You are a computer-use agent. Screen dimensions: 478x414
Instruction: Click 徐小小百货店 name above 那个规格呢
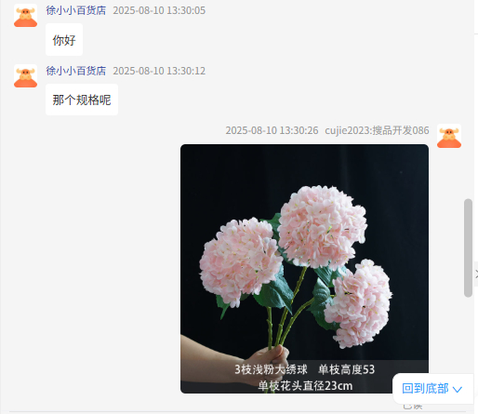point(76,71)
